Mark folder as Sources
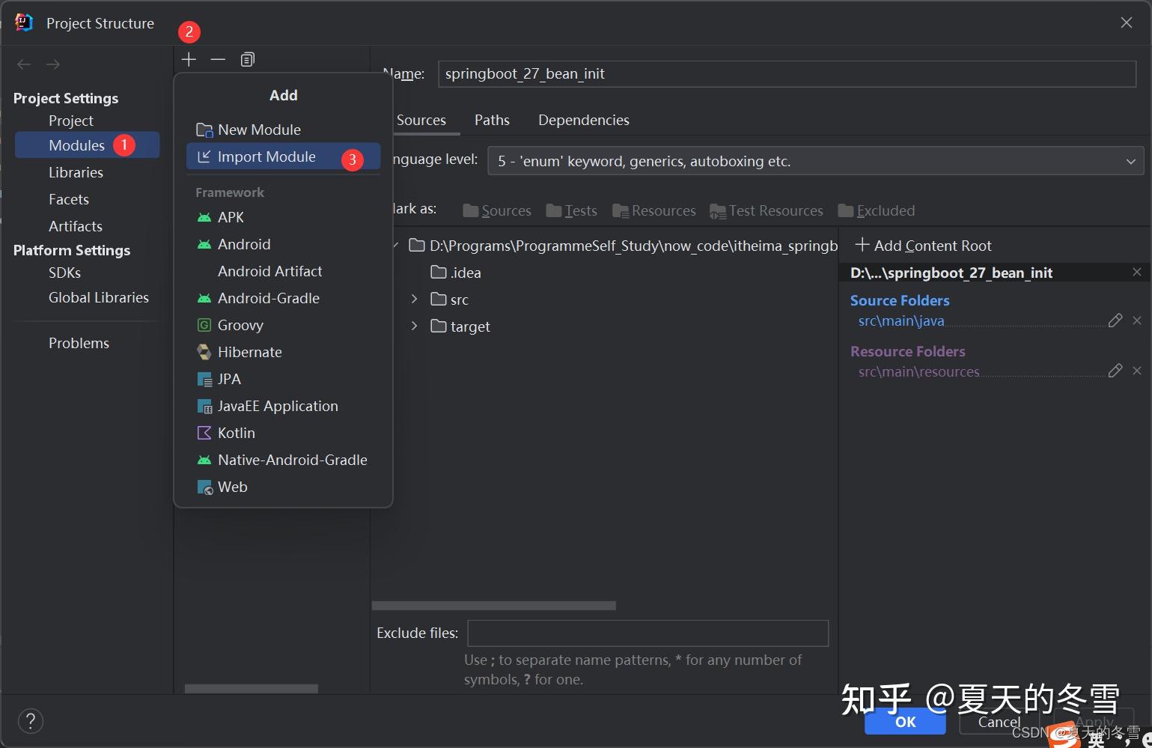Image resolution: width=1152 pixels, height=748 pixels. [497, 210]
